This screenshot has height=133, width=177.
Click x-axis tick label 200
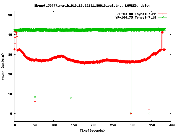[x=93, y=125]
